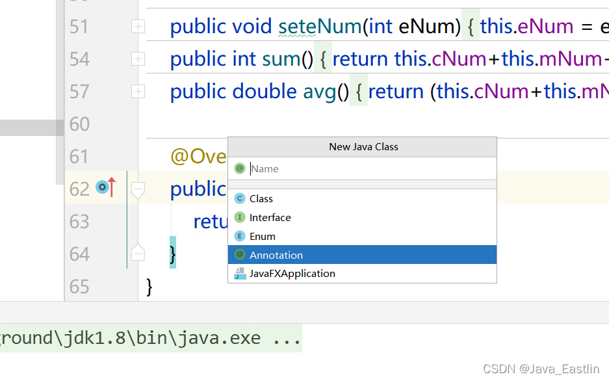This screenshot has width=609, height=381.
Task: Click the Annotation icon in list row
Action: (240, 255)
